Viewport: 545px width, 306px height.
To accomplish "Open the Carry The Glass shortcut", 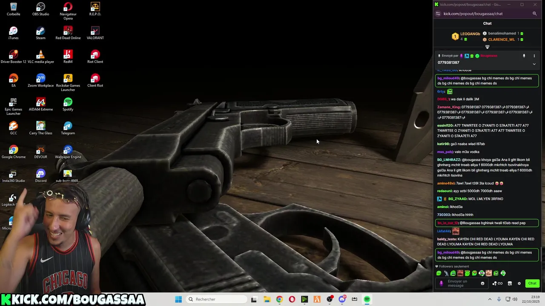I will click(x=41, y=128).
